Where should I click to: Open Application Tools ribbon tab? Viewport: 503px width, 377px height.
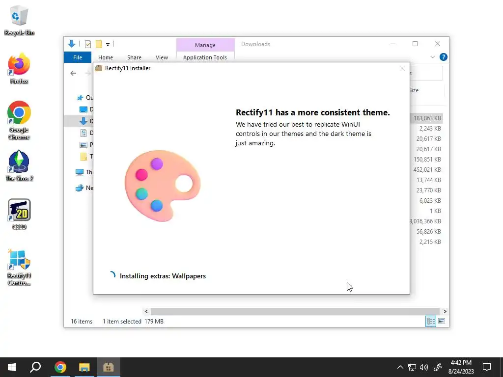click(x=205, y=57)
